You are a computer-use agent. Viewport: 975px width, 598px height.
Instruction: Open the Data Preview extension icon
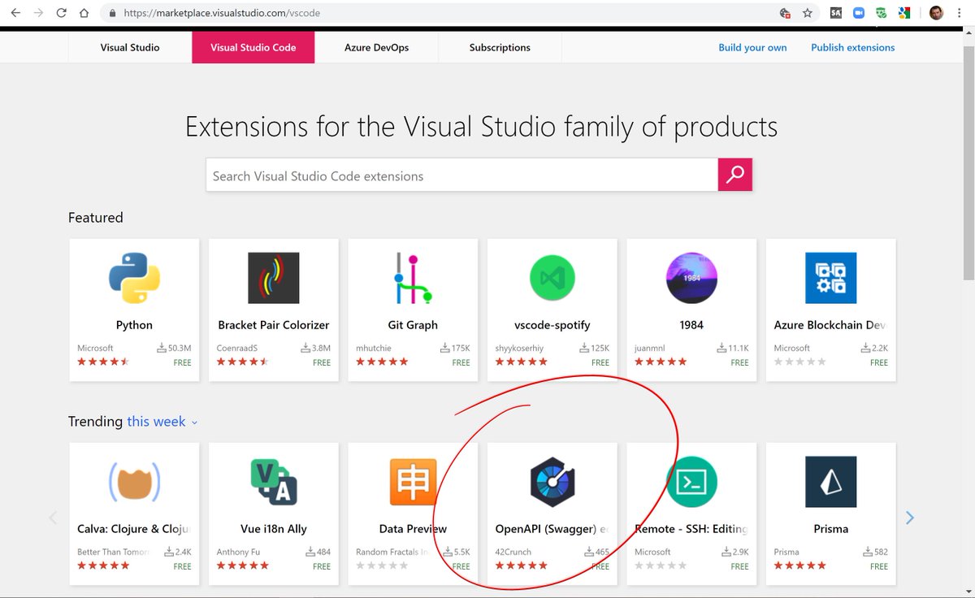pos(413,482)
